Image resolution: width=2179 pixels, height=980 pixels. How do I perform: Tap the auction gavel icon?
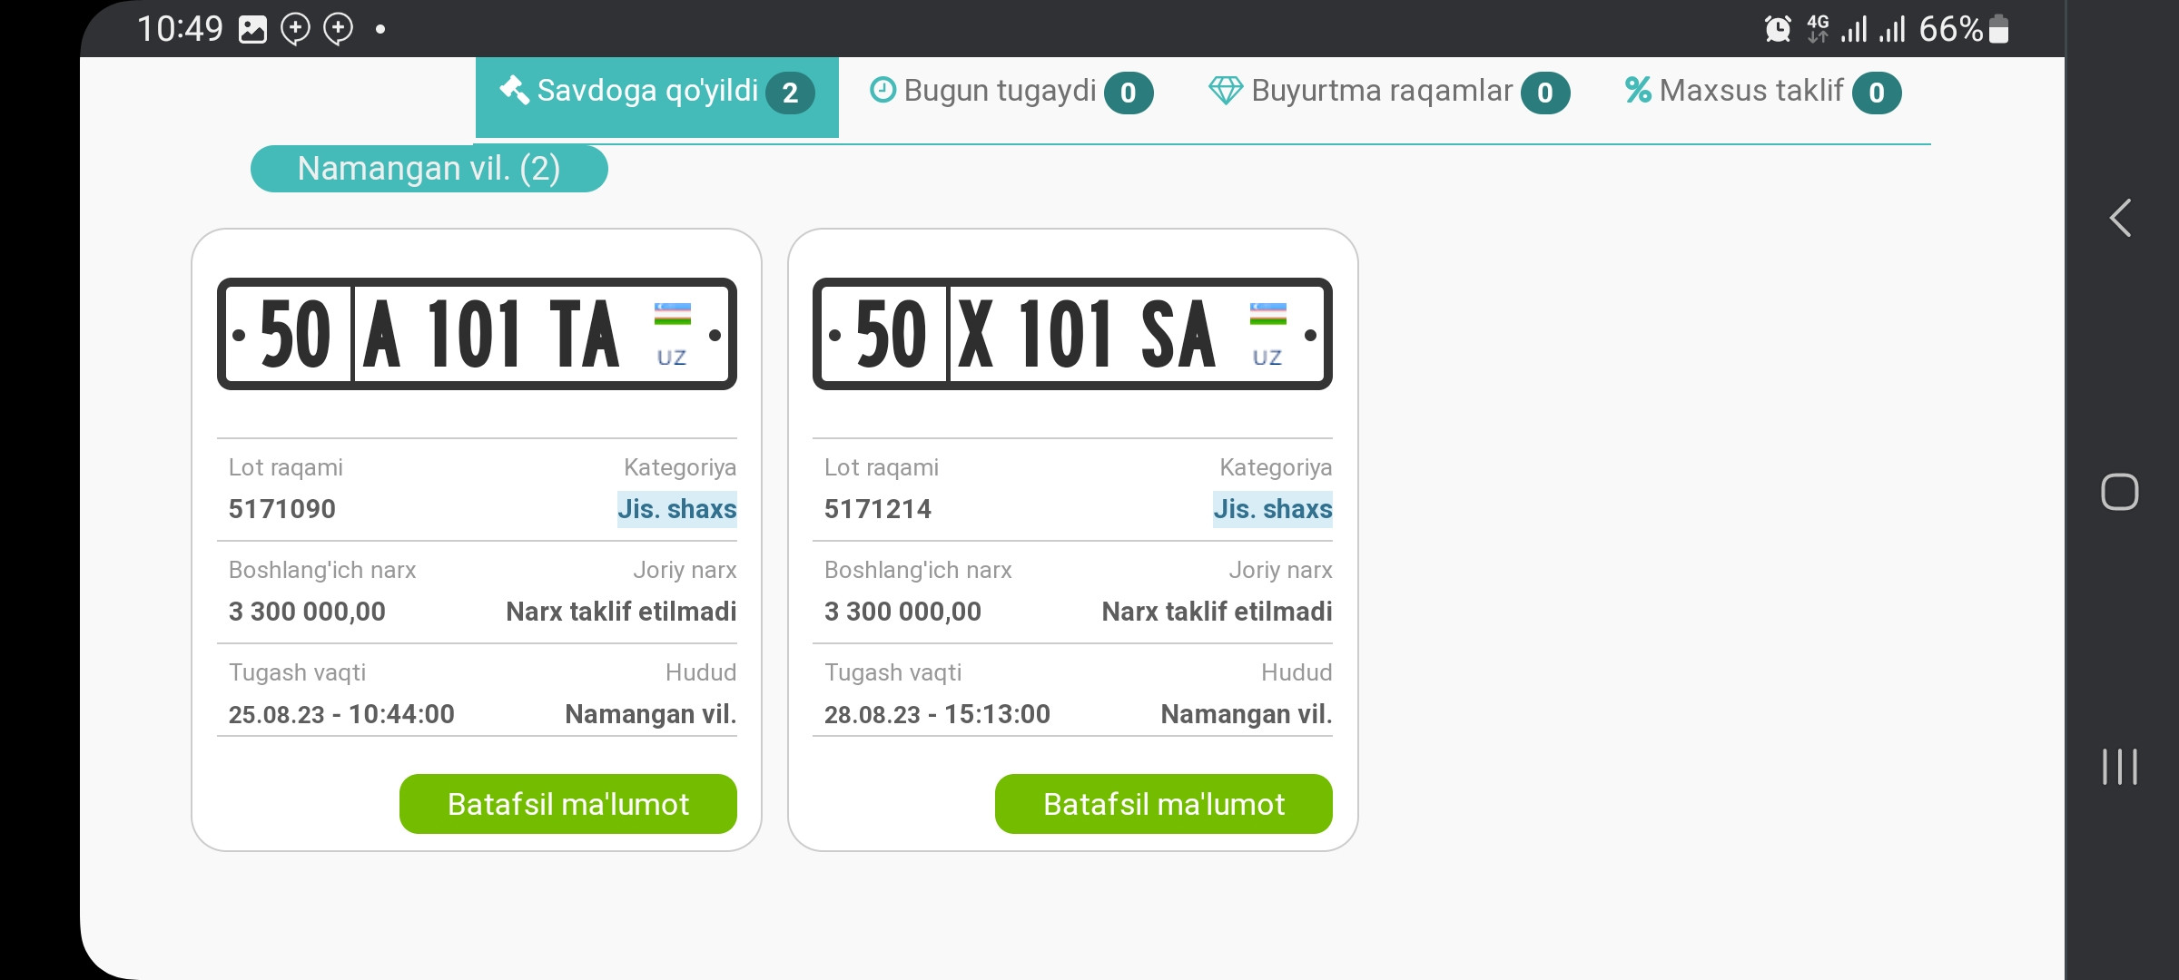(x=514, y=90)
